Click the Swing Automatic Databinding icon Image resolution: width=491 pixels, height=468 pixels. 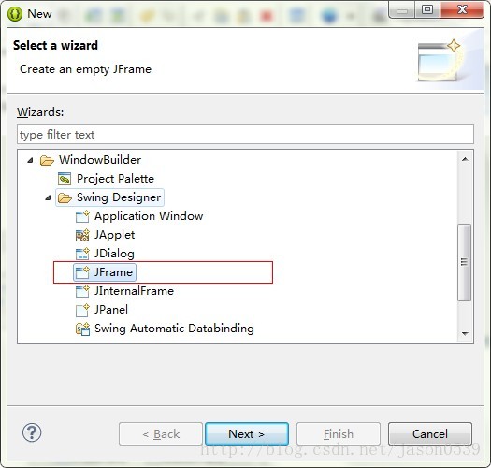click(82, 329)
